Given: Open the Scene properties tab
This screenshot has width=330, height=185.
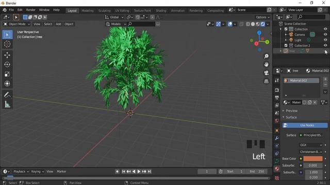Looking at the screenshot, I should (x=277, y=113).
